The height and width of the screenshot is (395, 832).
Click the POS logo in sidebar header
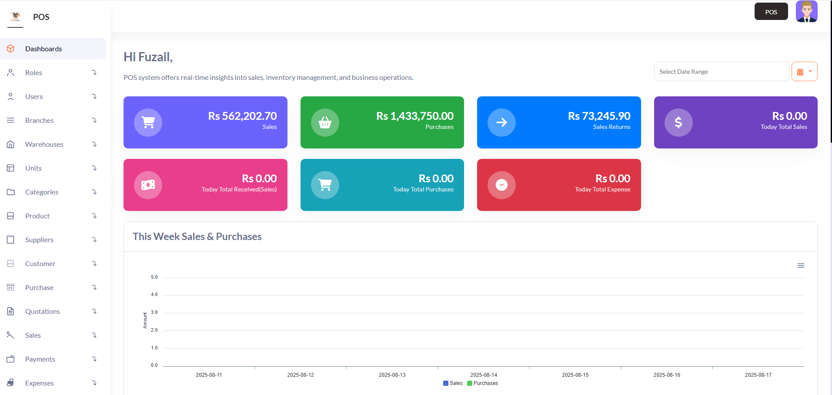16,17
